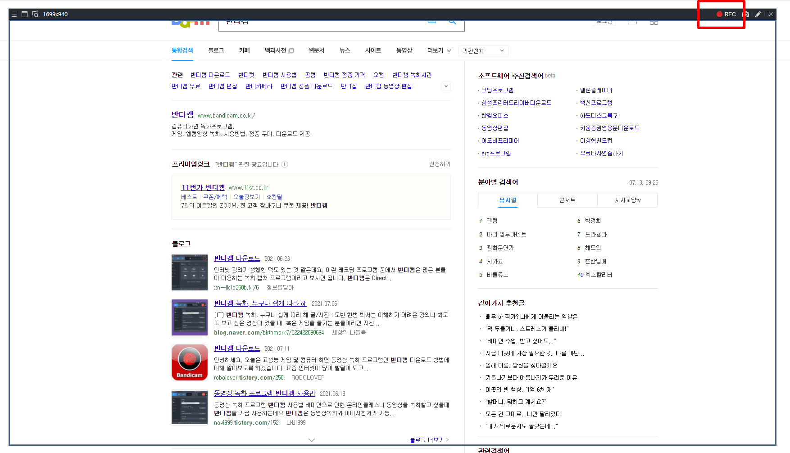The image size is (790, 453).
Task: Click the small box icon beside 백과사전
Action: 291,50
